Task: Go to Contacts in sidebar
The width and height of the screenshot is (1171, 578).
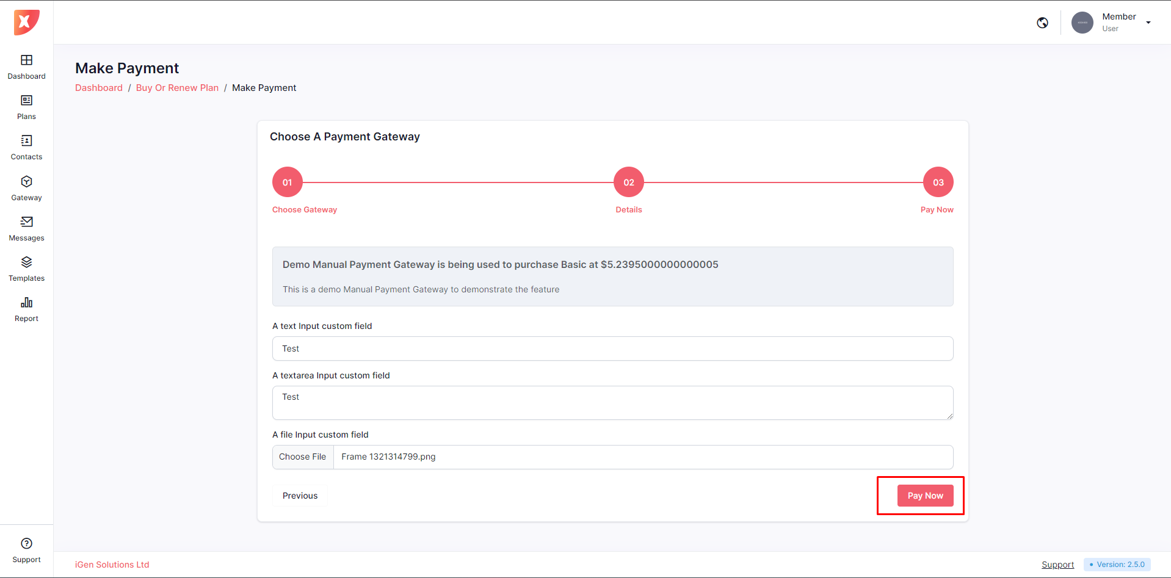Action: pyautogui.click(x=26, y=141)
